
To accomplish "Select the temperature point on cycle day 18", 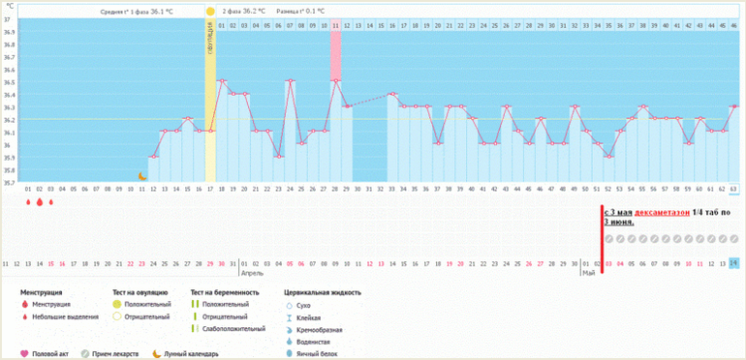I will [x=222, y=80].
